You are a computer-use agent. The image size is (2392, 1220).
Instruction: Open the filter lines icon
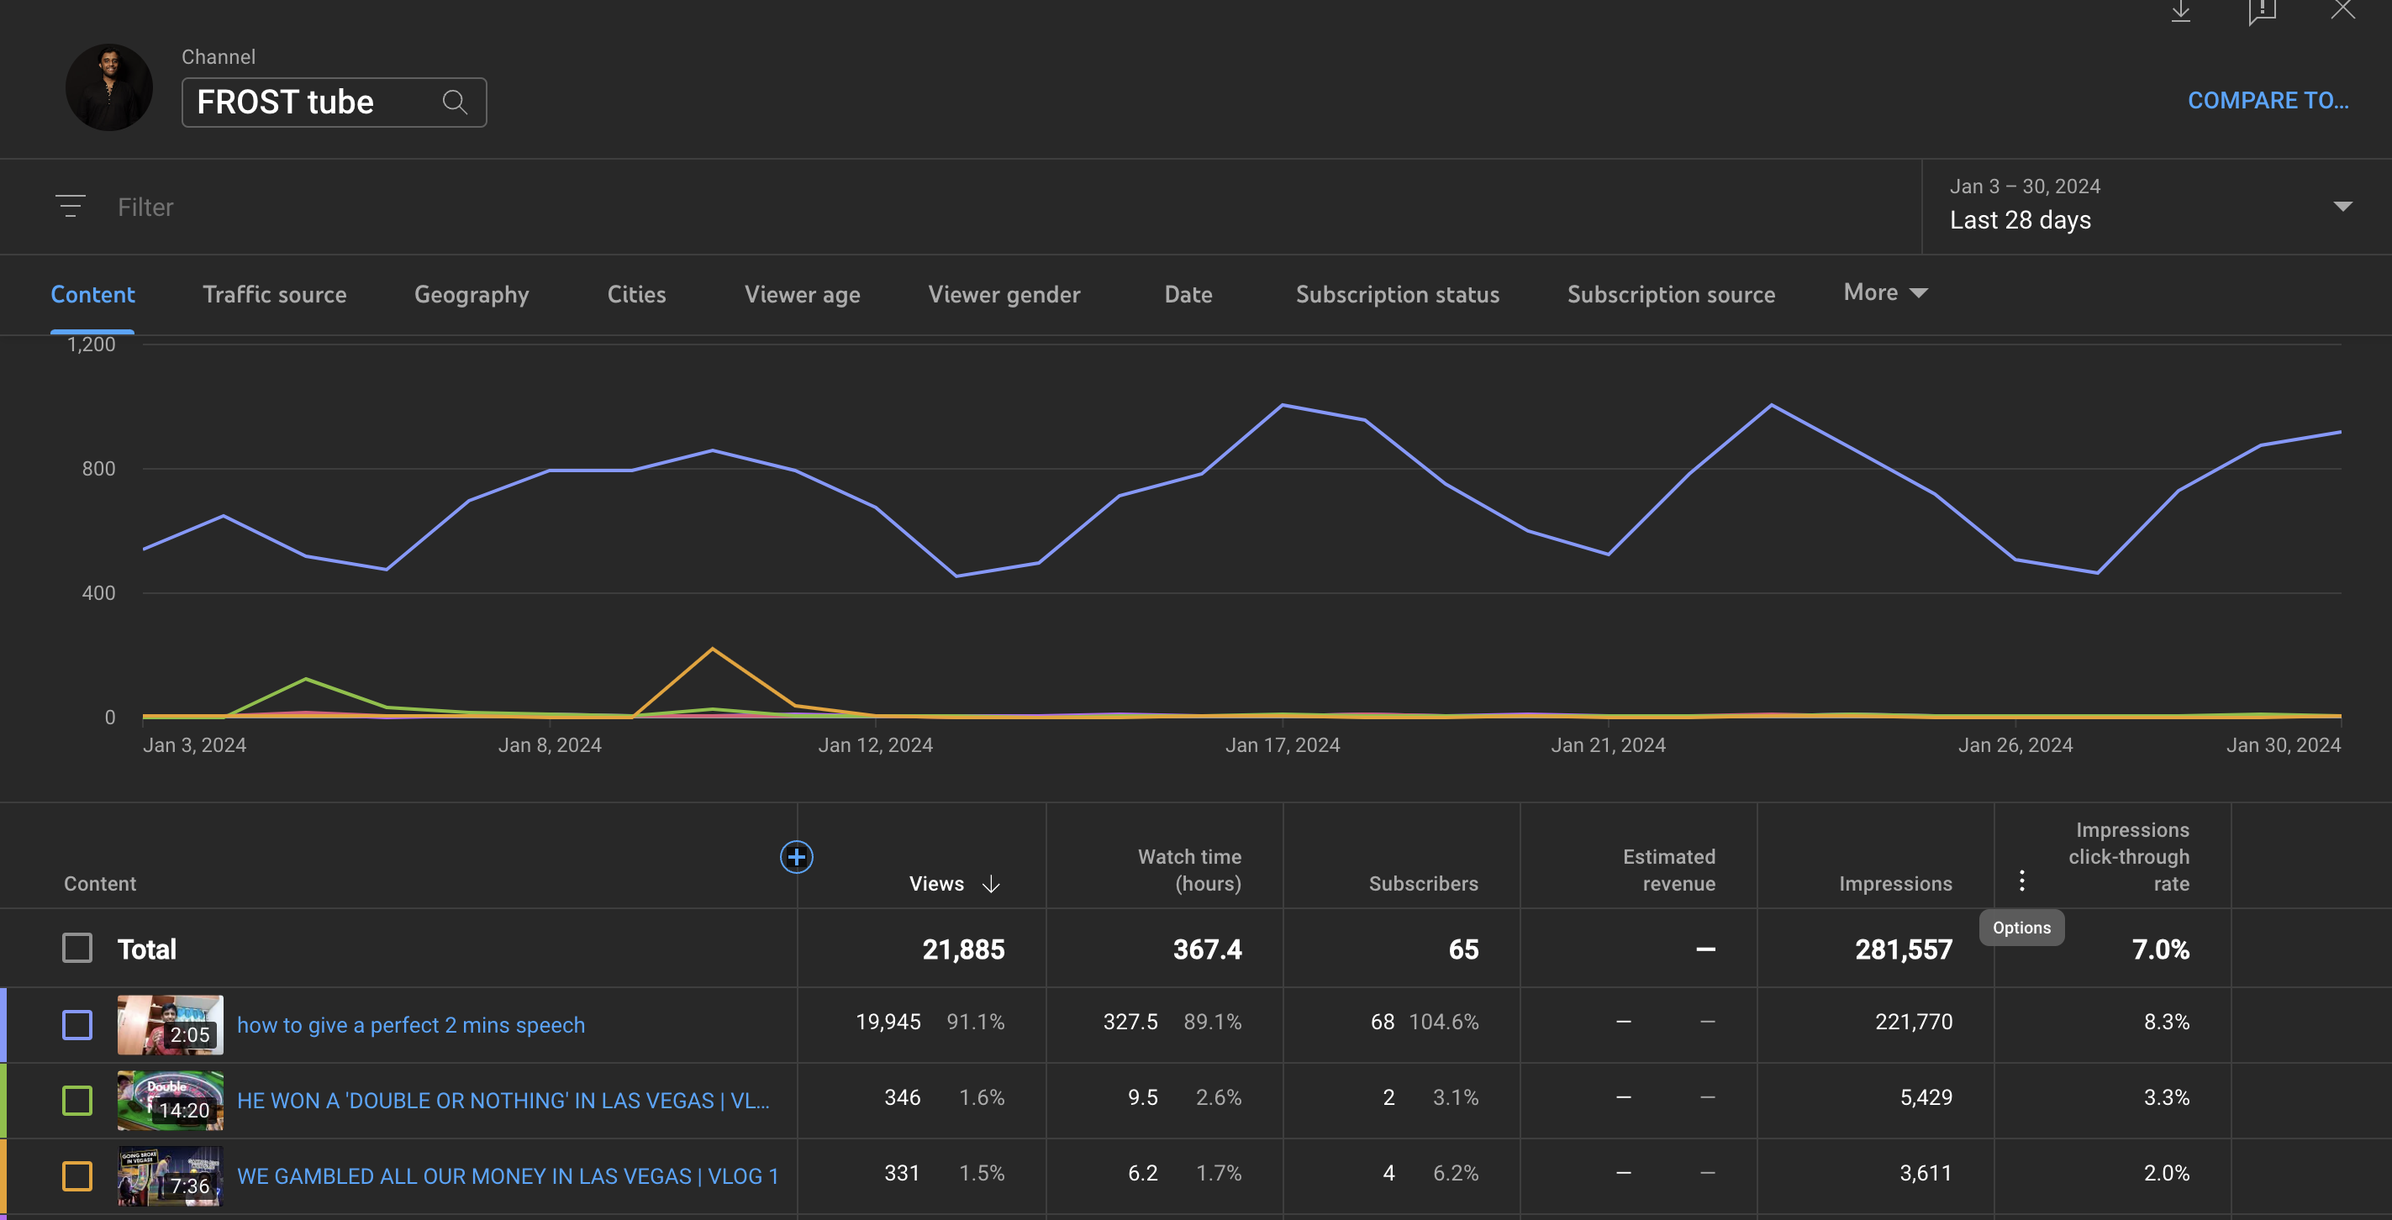point(71,206)
